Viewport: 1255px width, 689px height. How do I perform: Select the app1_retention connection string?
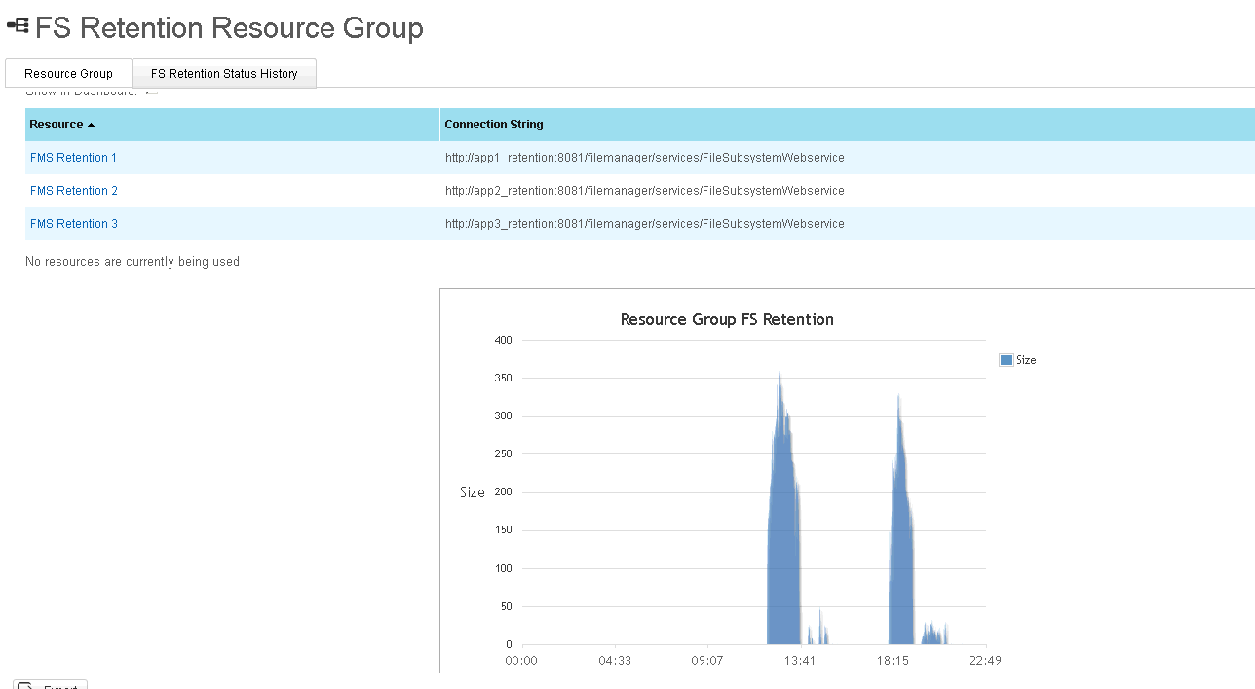[x=644, y=158]
